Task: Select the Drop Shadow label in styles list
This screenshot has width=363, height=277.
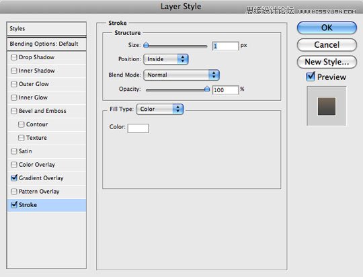Action: point(36,57)
